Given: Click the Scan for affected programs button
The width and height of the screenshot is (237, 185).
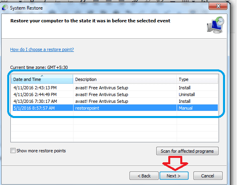Looking at the screenshot, I should 187,151.
